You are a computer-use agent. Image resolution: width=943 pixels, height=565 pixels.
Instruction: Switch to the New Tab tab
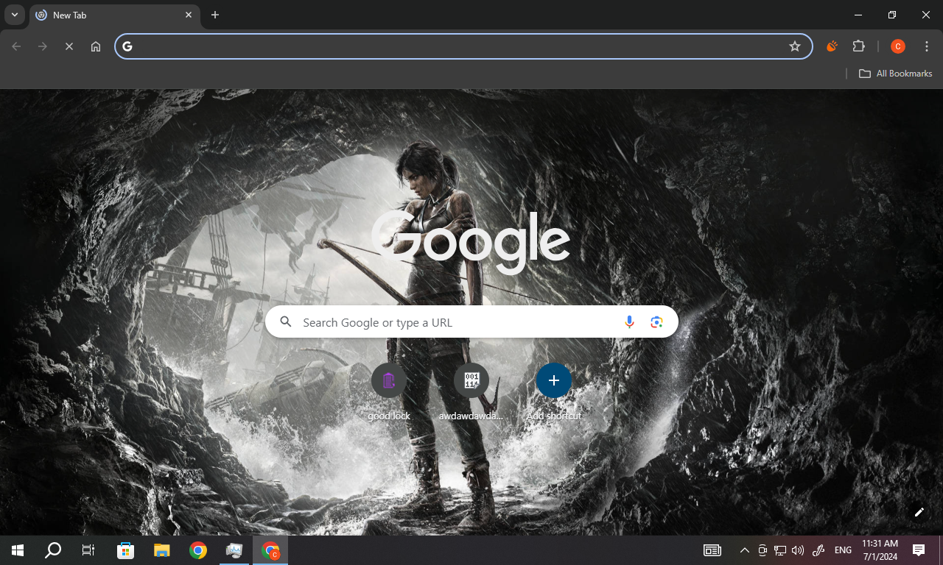tap(114, 15)
